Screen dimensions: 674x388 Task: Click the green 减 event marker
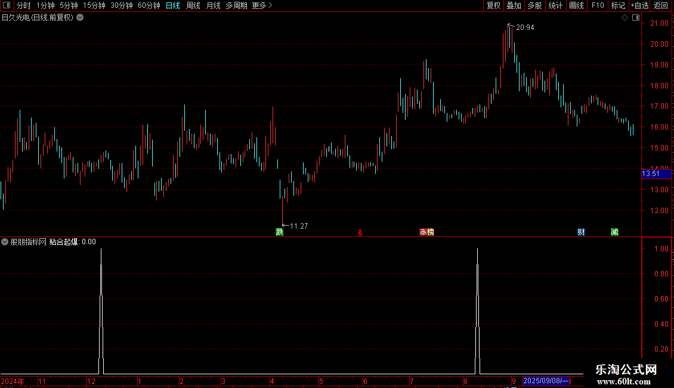click(x=615, y=232)
